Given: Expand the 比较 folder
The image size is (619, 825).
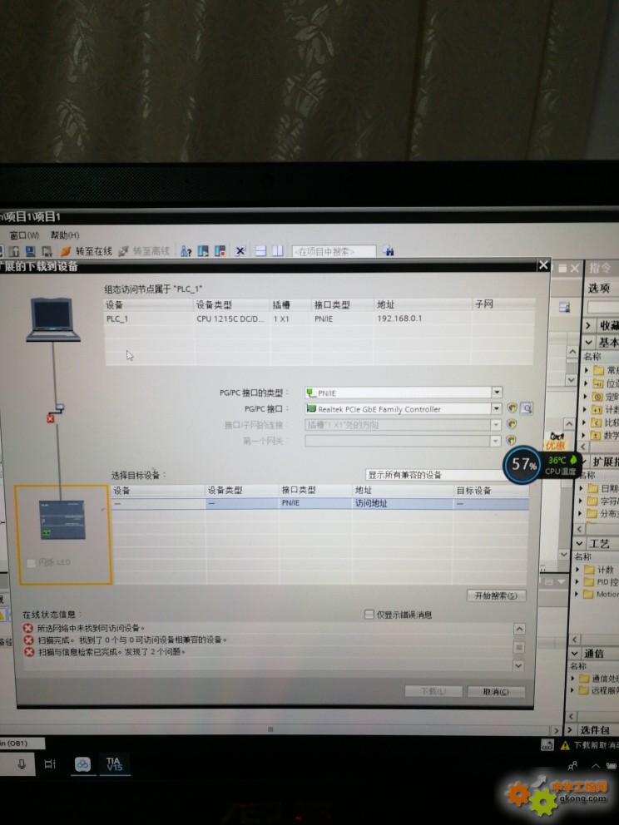Looking at the screenshot, I should (586, 422).
